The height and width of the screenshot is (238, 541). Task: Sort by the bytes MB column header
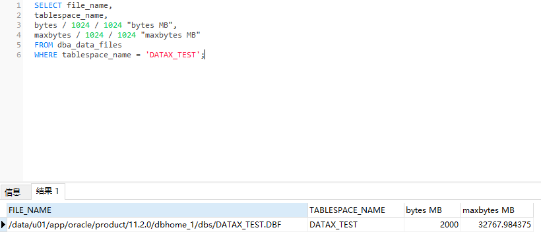click(x=432, y=210)
